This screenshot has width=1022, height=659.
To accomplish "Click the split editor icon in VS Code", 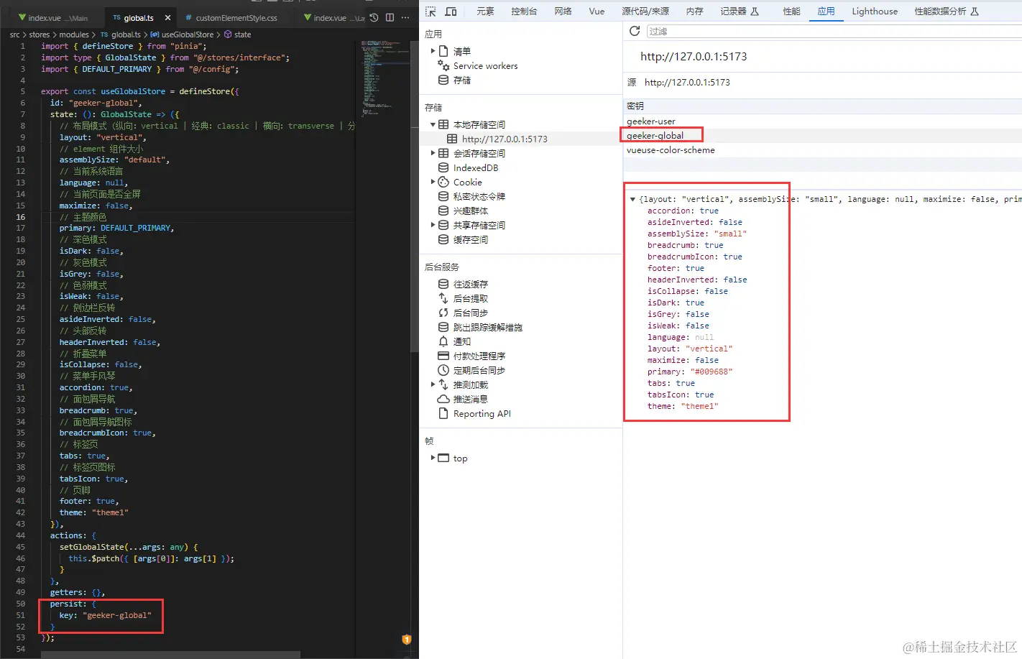I will pos(390,17).
